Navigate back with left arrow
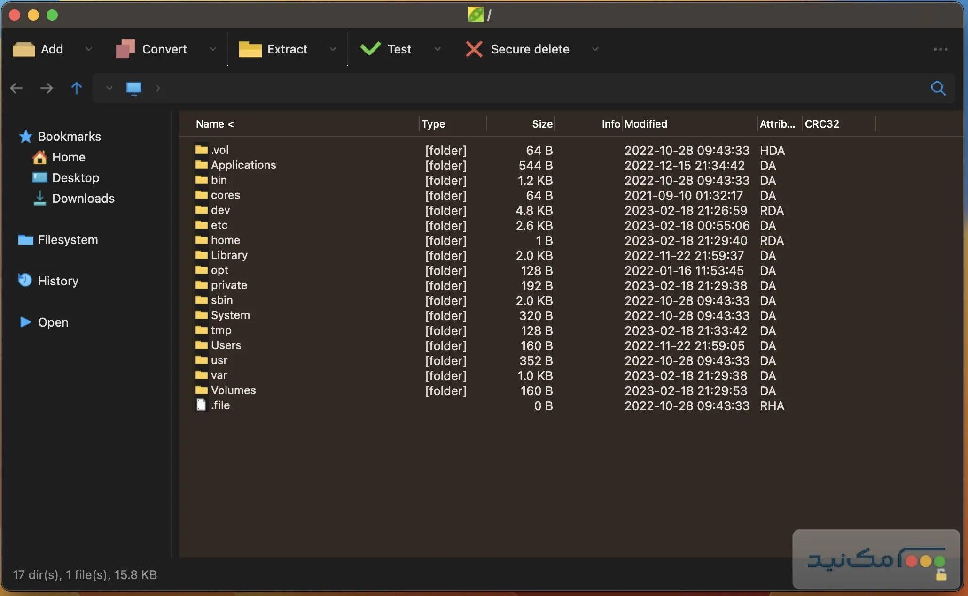 pyautogui.click(x=16, y=88)
